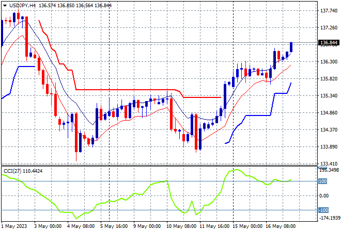Select the USDJPY,H4 symbol title text
The height and width of the screenshot is (232, 341).
22,6
